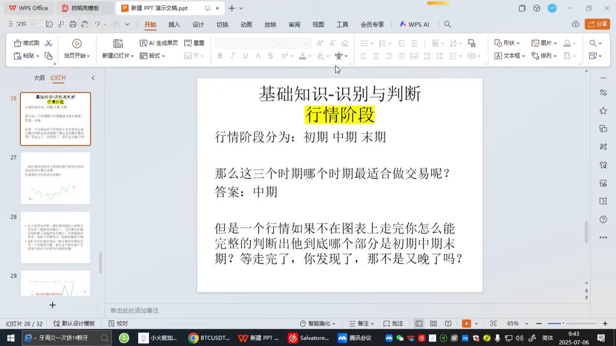Click AI 生成单页 button

click(x=159, y=43)
